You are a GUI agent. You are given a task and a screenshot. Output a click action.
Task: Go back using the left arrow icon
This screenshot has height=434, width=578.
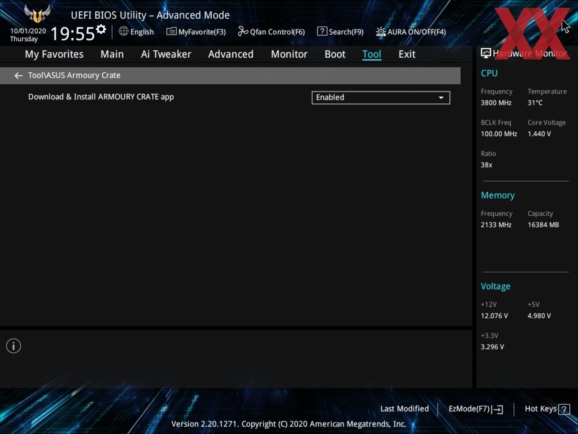pyautogui.click(x=18, y=75)
